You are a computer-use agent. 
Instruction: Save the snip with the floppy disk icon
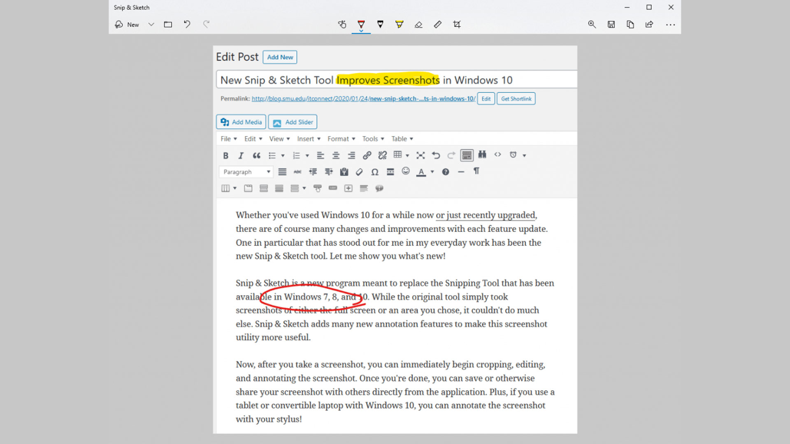(x=611, y=24)
